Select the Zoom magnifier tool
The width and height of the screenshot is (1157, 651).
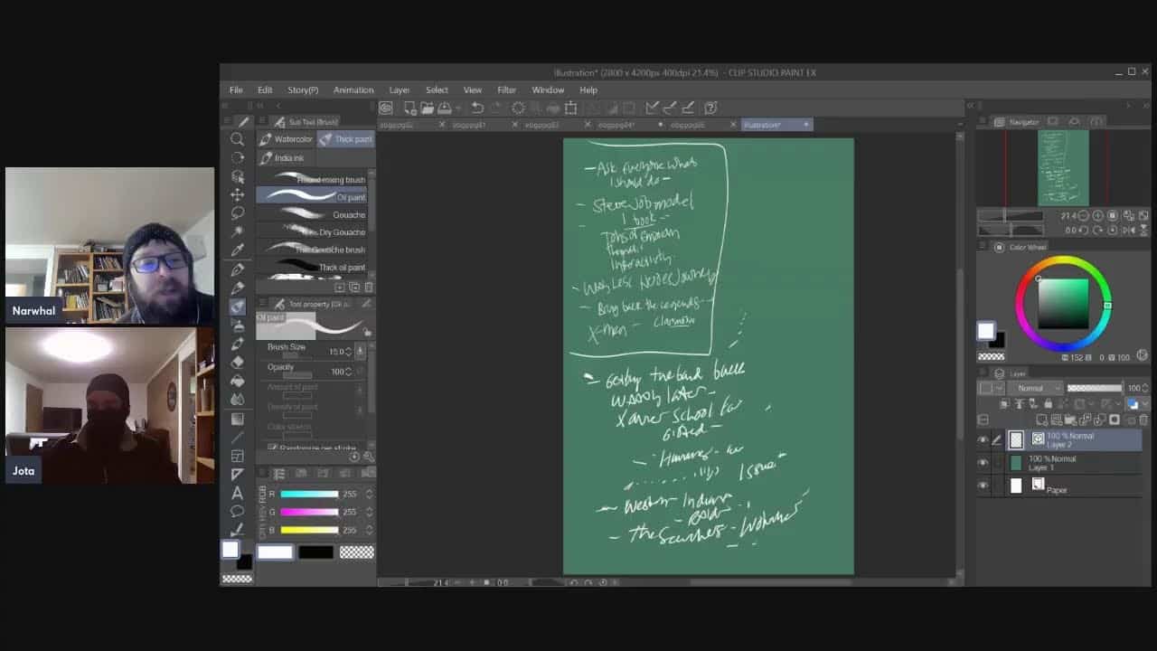pyautogui.click(x=237, y=139)
